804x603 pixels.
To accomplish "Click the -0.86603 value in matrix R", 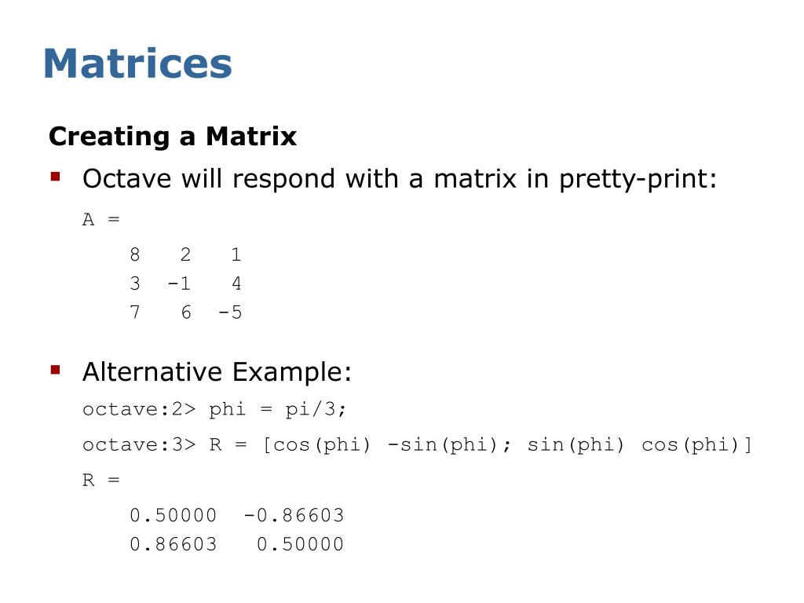I will click(x=294, y=515).
